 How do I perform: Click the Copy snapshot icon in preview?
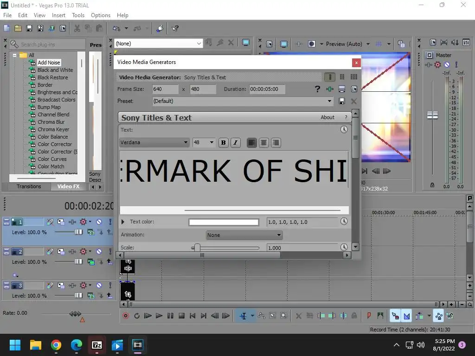(x=401, y=44)
